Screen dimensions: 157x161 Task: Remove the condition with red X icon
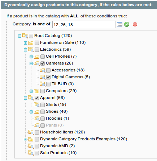pyautogui.click(x=135, y=24)
